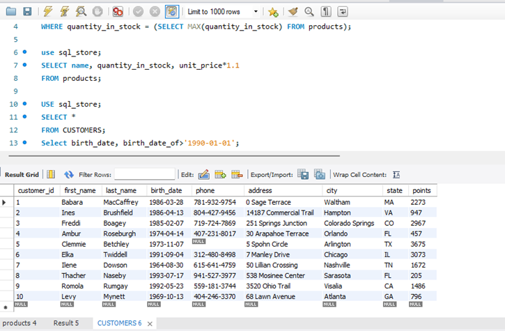This screenshot has width=505, height=331.
Task: Click the current row arrow indicator
Action: pyautogui.click(x=4, y=202)
